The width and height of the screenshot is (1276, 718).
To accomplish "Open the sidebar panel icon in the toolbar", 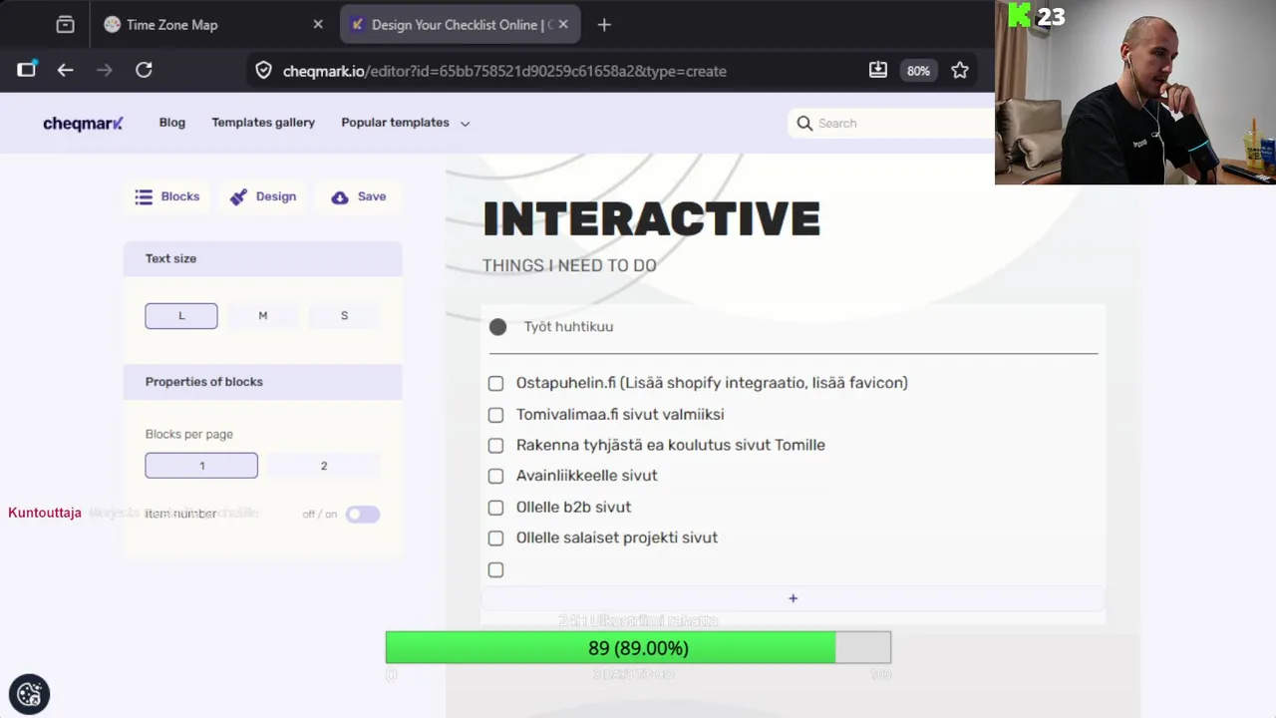I will tap(27, 70).
